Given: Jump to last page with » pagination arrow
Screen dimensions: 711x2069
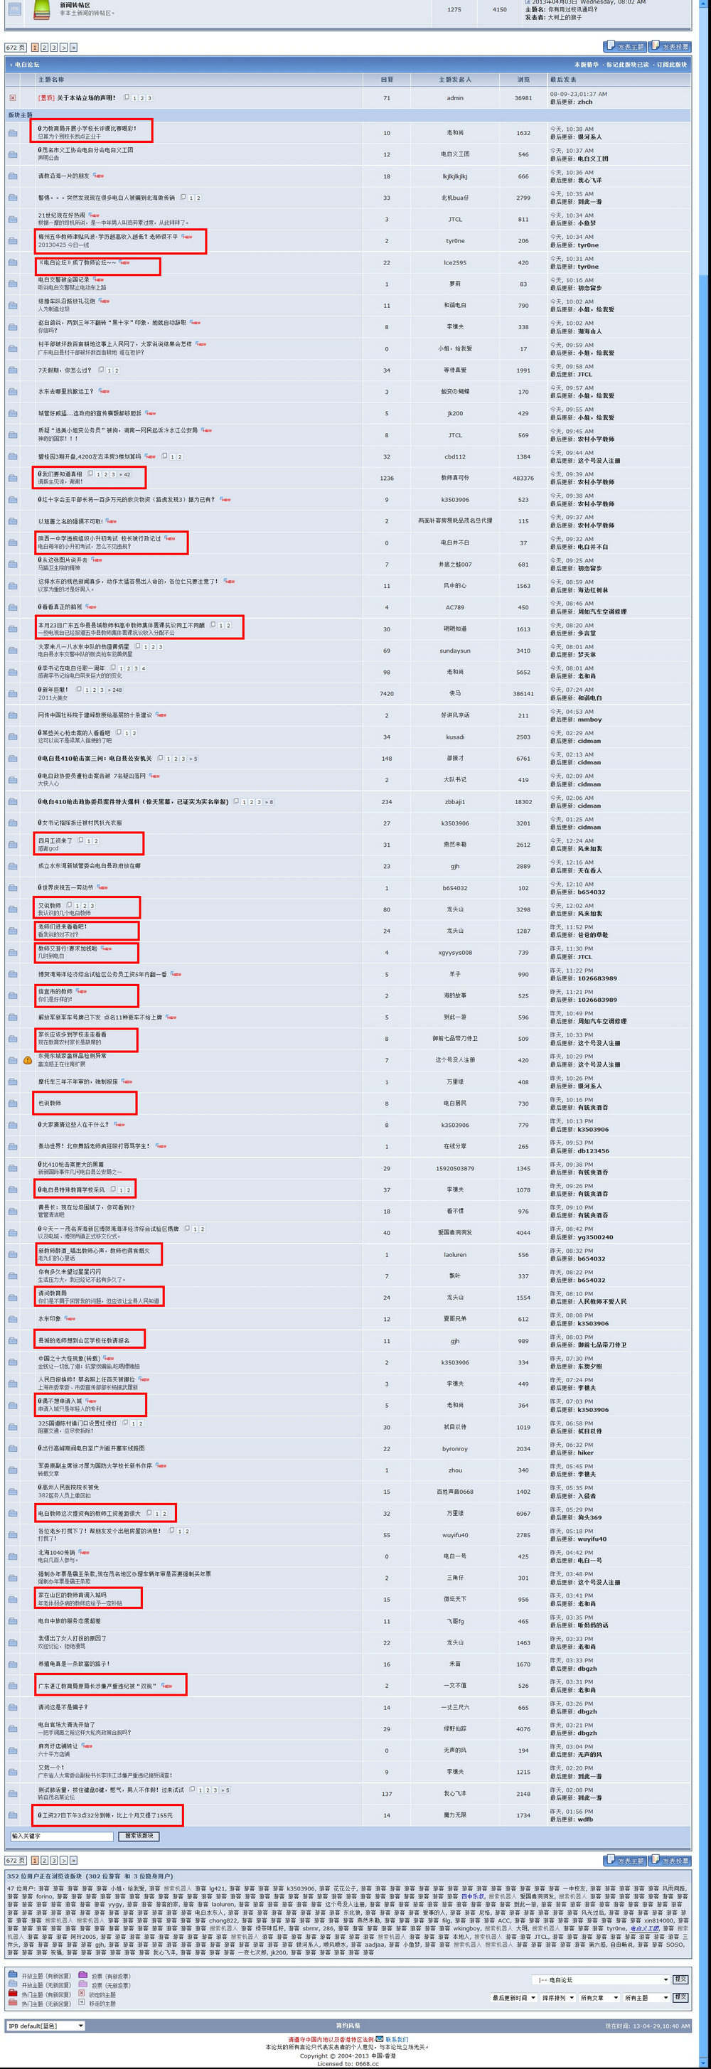Looking at the screenshot, I should pyautogui.click(x=73, y=48).
